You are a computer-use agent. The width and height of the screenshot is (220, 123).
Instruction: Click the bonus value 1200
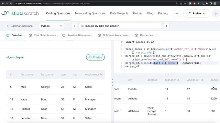(x=213, y=98)
